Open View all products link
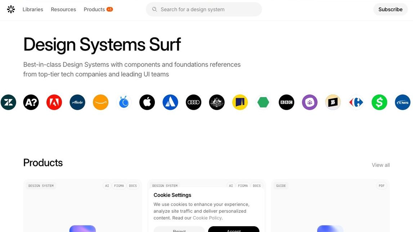413x232 pixels. pos(381,165)
